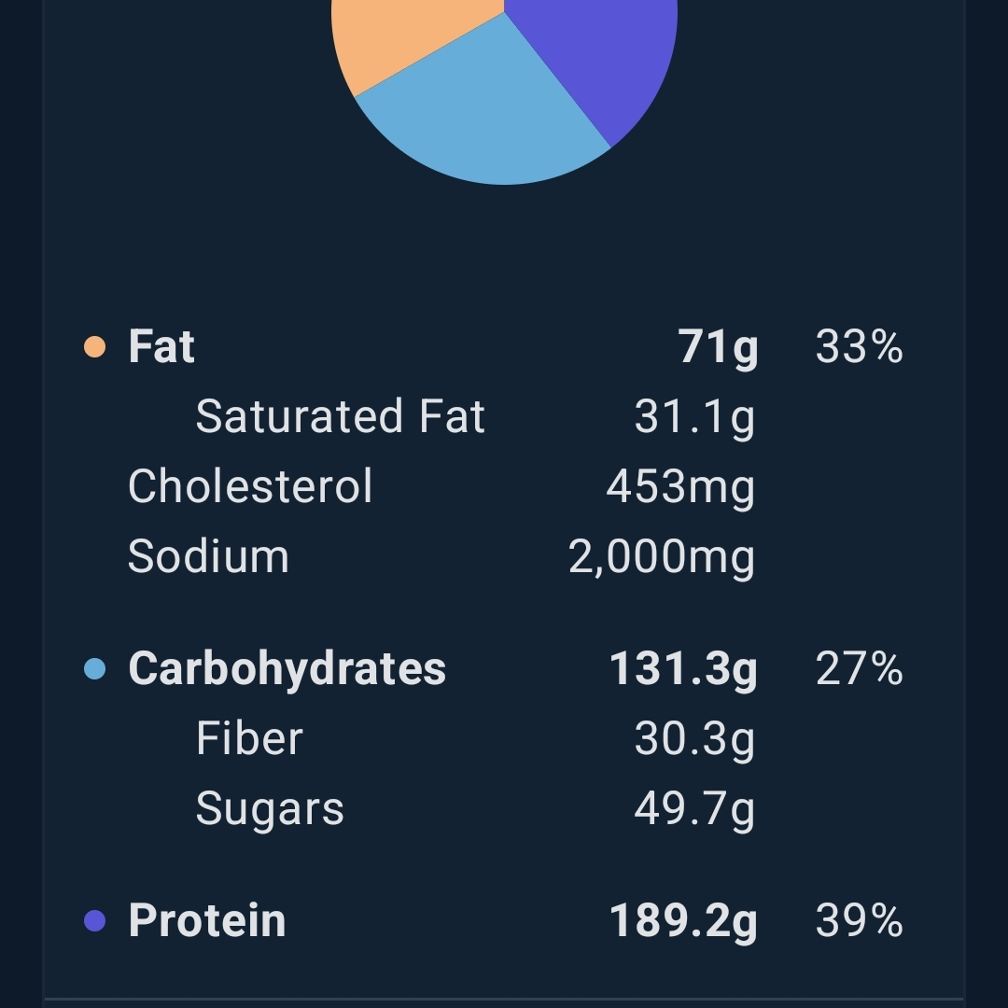Click the 39% protein percentage
Screen dimensions: 1008x1008
[x=859, y=921]
